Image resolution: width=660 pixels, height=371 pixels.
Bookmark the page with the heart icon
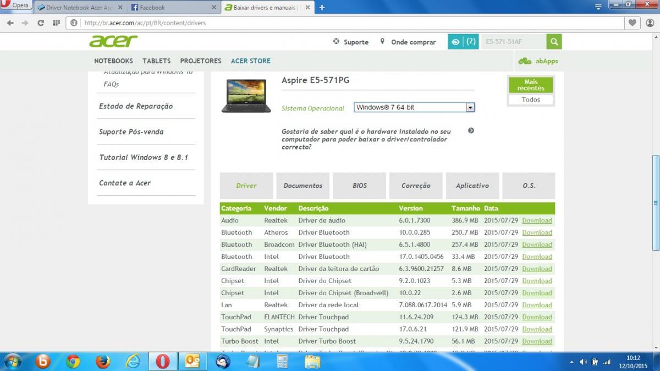coord(633,23)
